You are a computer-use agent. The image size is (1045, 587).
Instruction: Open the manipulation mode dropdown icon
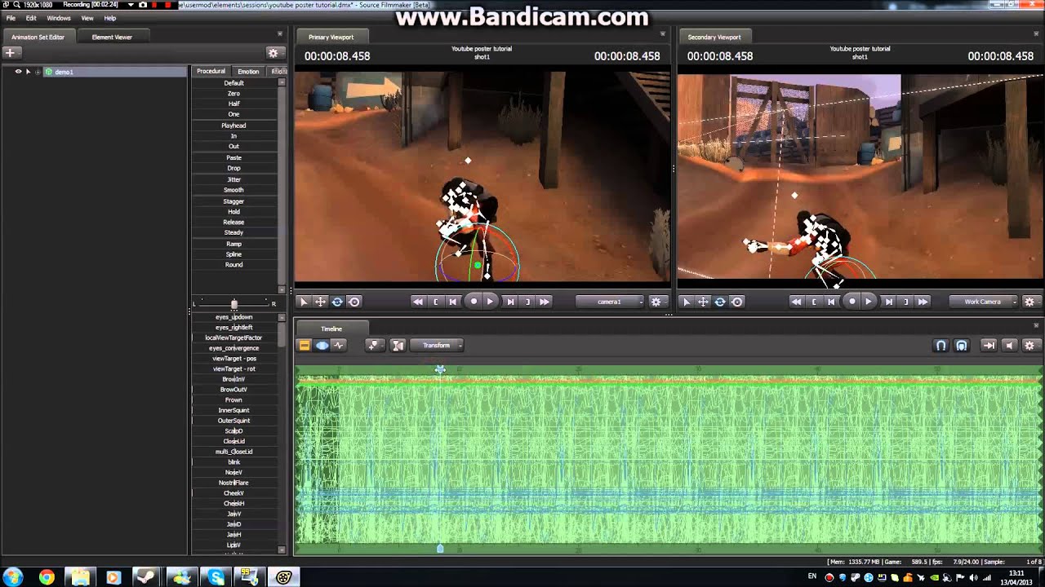click(x=375, y=346)
